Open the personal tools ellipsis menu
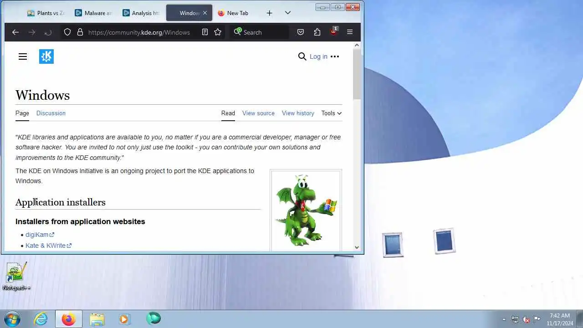Image resolution: width=583 pixels, height=328 pixels. click(335, 56)
